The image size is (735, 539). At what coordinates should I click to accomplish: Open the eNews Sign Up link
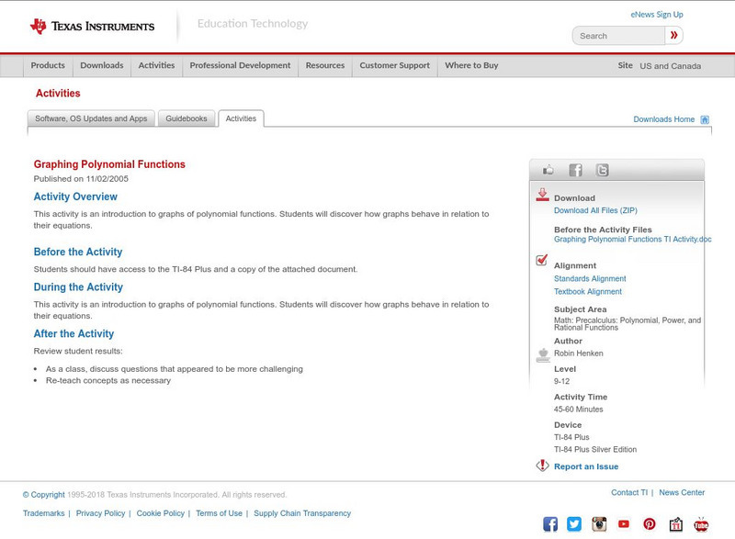tap(657, 15)
